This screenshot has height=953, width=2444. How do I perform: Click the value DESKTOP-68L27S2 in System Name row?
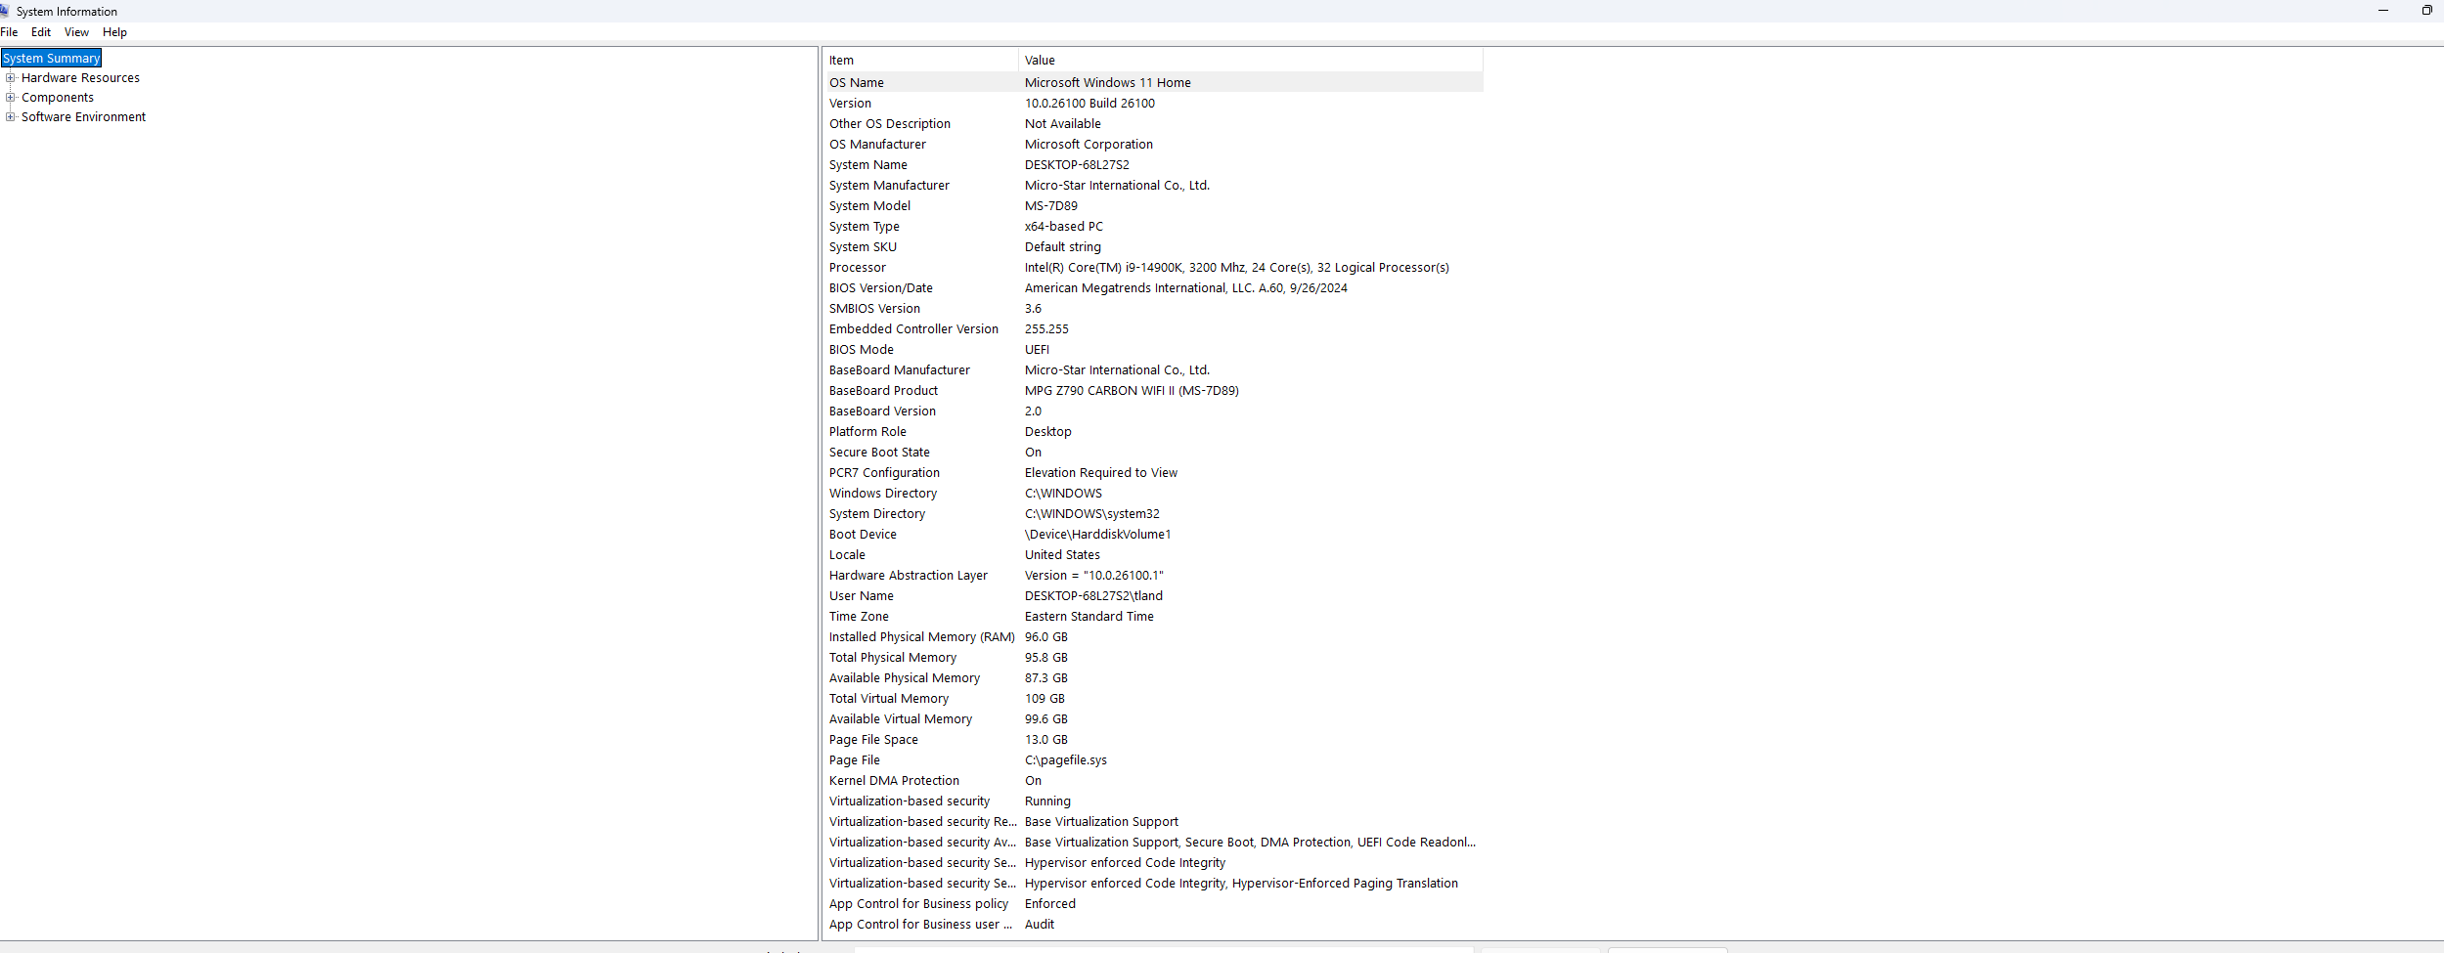pyautogui.click(x=1077, y=165)
